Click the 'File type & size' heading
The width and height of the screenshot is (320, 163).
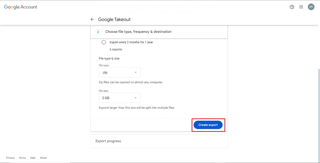(x=109, y=58)
